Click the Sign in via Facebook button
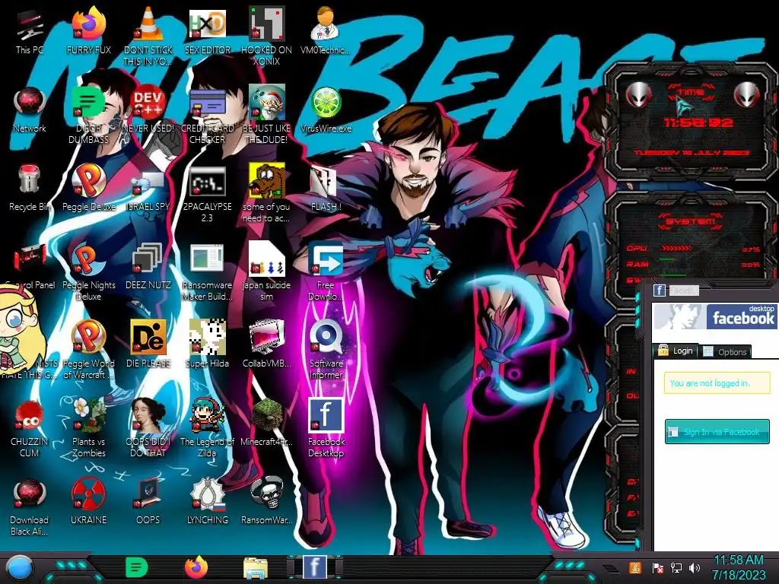 [717, 432]
